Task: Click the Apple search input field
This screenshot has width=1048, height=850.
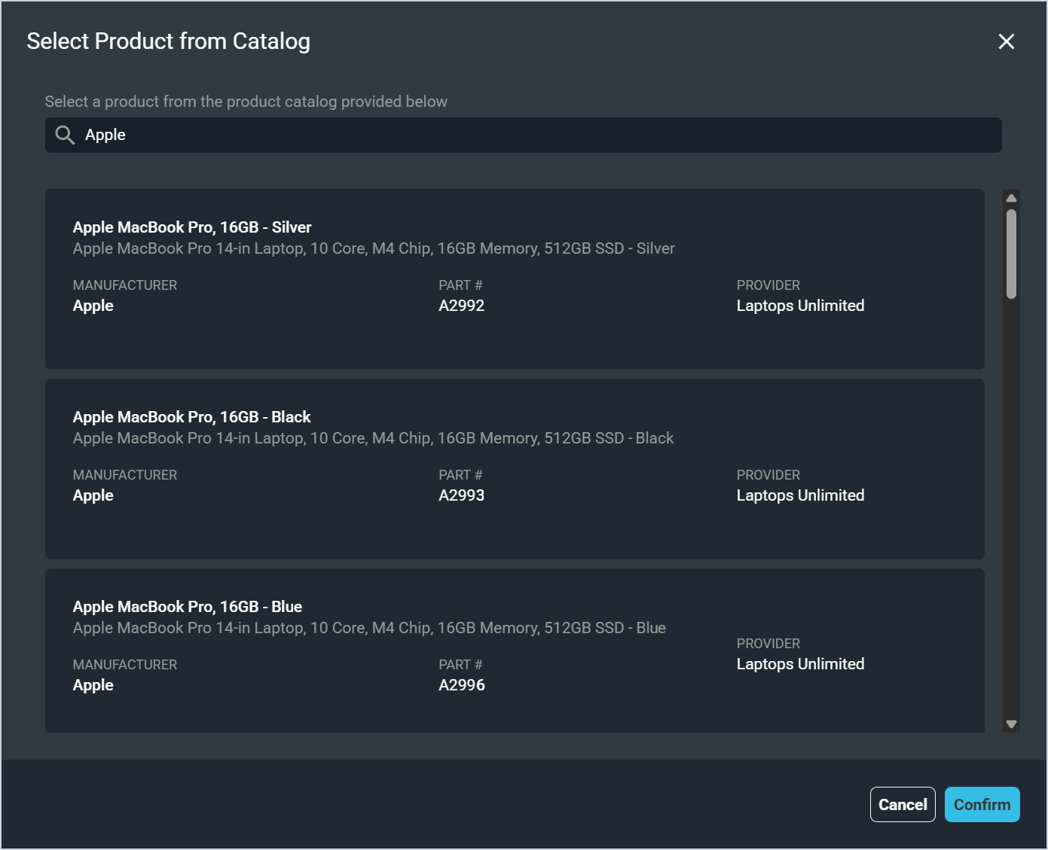Action: [527, 135]
